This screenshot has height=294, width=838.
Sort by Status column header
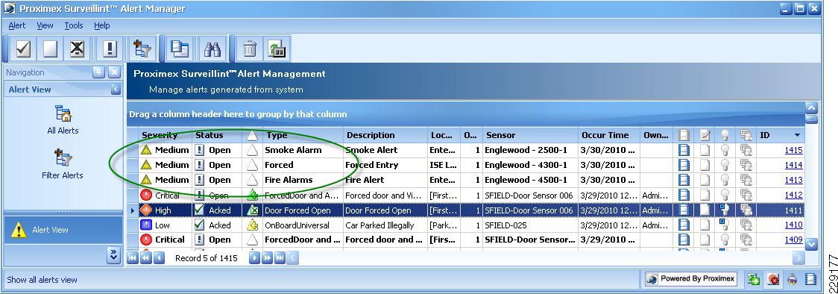(217, 135)
